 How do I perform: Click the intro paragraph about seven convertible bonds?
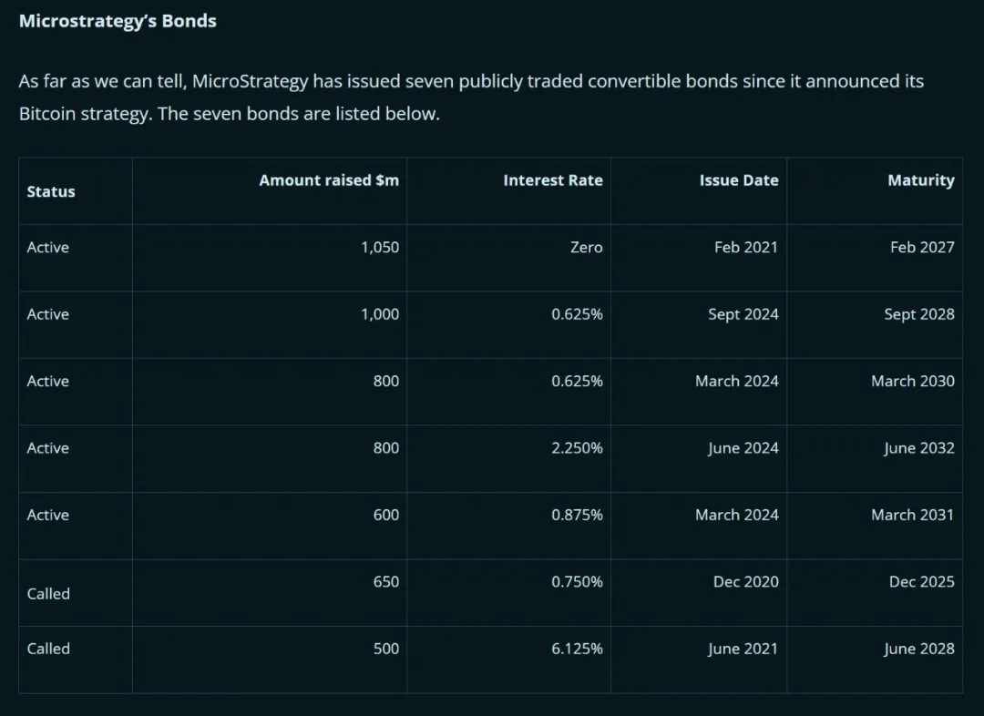[471, 97]
